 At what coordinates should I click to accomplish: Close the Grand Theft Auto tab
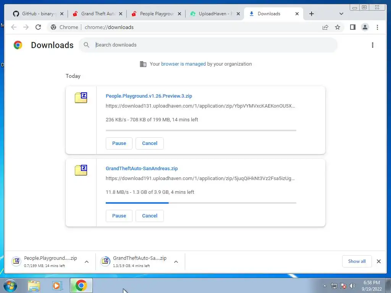point(121,14)
